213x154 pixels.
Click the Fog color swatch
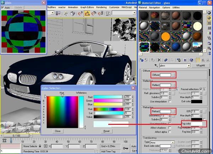[197, 124]
